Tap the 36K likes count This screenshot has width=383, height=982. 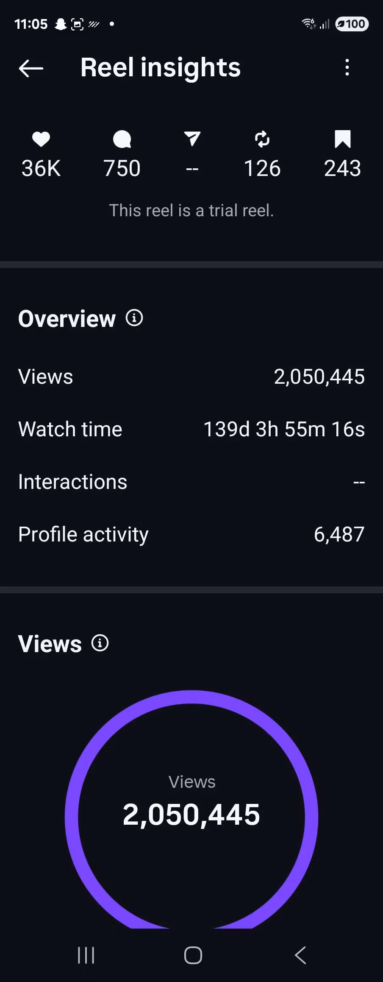click(x=41, y=168)
